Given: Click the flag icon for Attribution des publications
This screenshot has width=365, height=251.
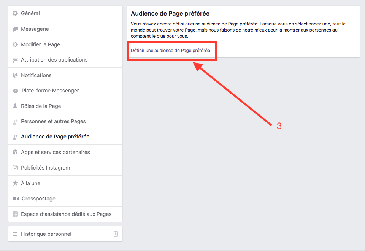Looking at the screenshot, I should pyautogui.click(x=15, y=60).
